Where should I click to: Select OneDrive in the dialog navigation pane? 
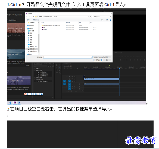(x=31, y=26)
